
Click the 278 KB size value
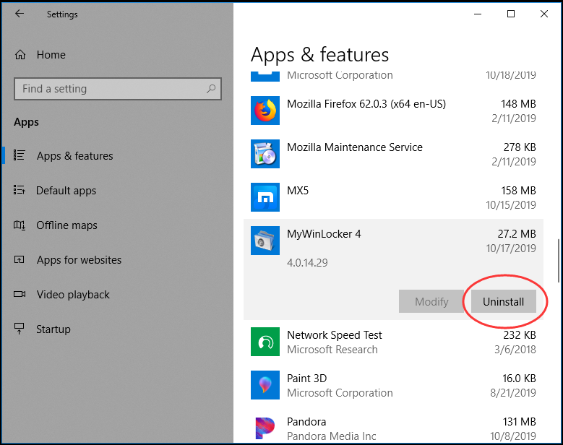[x=519, y=147]
